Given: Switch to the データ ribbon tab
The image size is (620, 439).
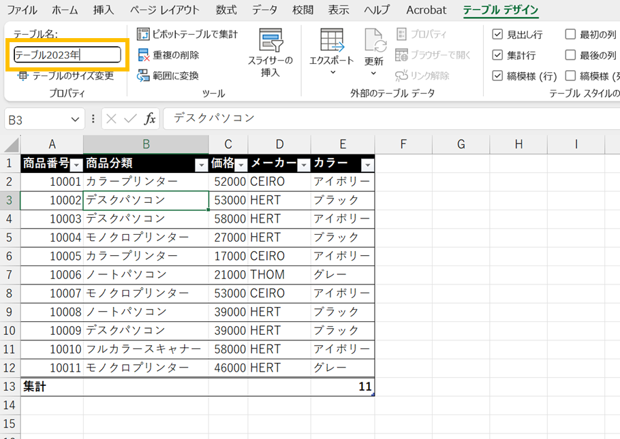Looking at the screenshot, I should [x=264, y=10].
